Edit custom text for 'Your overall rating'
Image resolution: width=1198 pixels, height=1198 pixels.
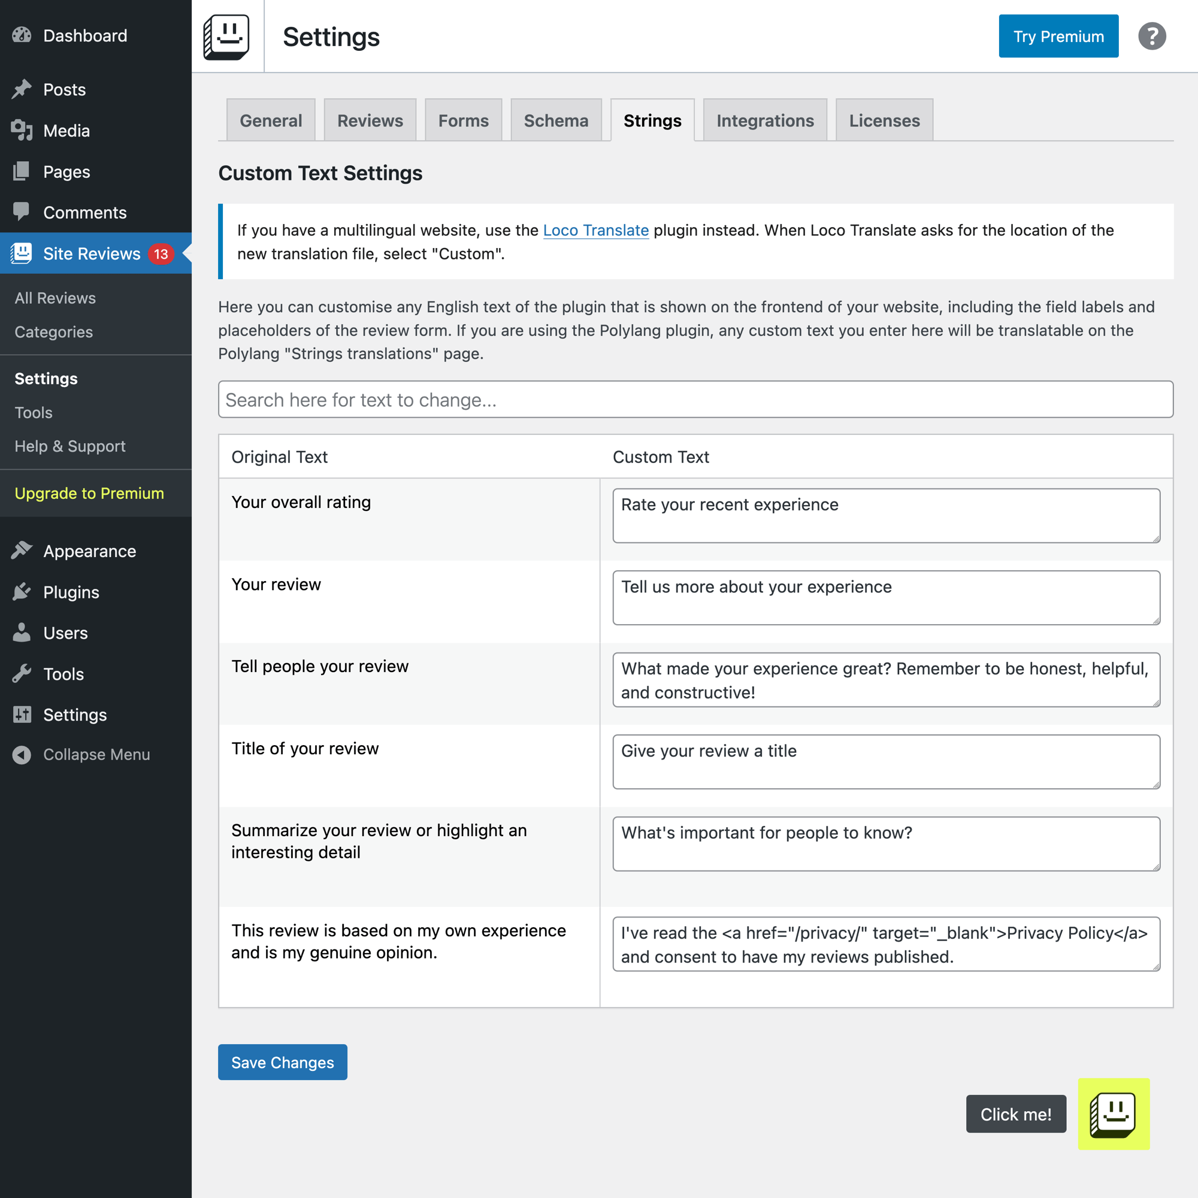[885, 515]
